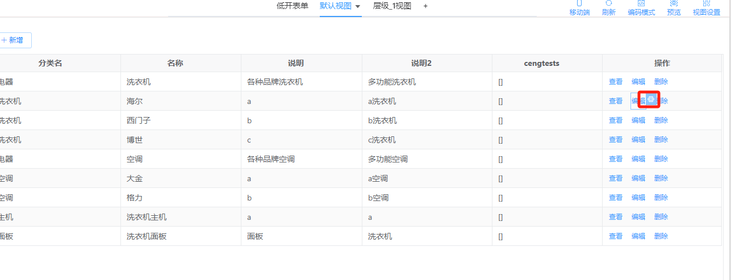This screenshot has height=280, width=731.
Task: Edit the 西门子 row
Action: click(x=638, y=120)
